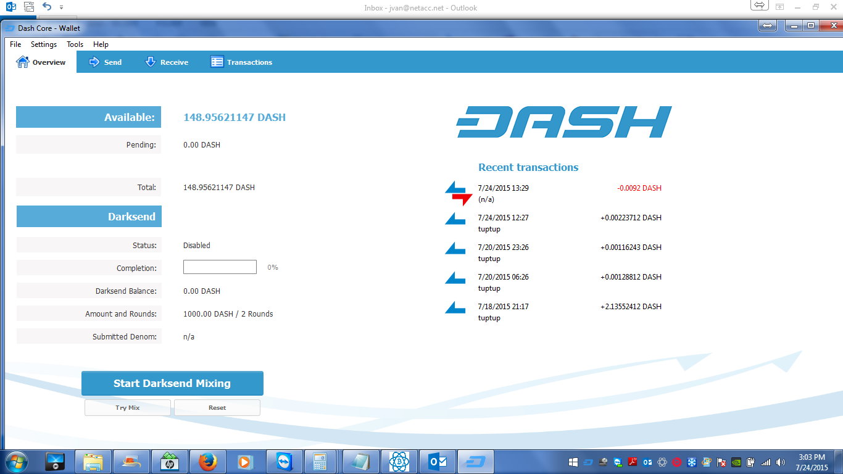The width and height of the screenshot is (843, 474).
Task: Open Windows Explorer folder from taskbar
Action: 93,462
